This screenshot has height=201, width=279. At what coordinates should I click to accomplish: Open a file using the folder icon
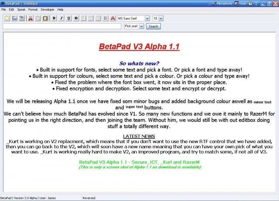14,18
